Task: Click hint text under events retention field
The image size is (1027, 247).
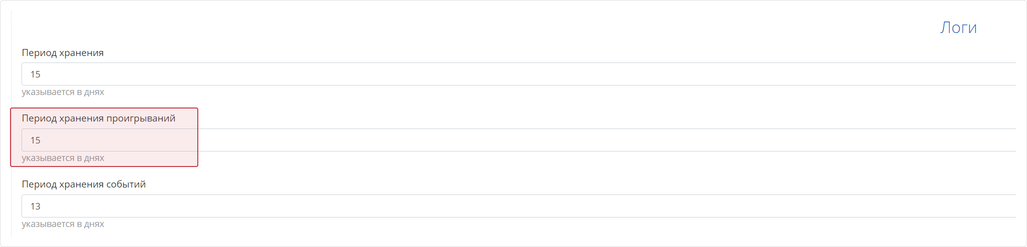Action: 63,224
